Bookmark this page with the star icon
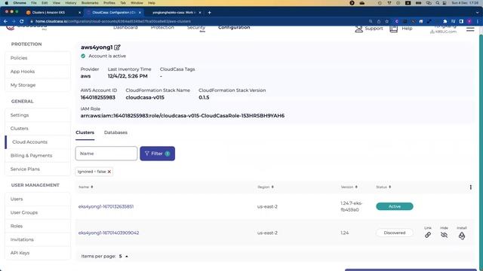Image resolution: width=483 pixels, height=271 pixels. pyautogui.click(x=387, y=21)
